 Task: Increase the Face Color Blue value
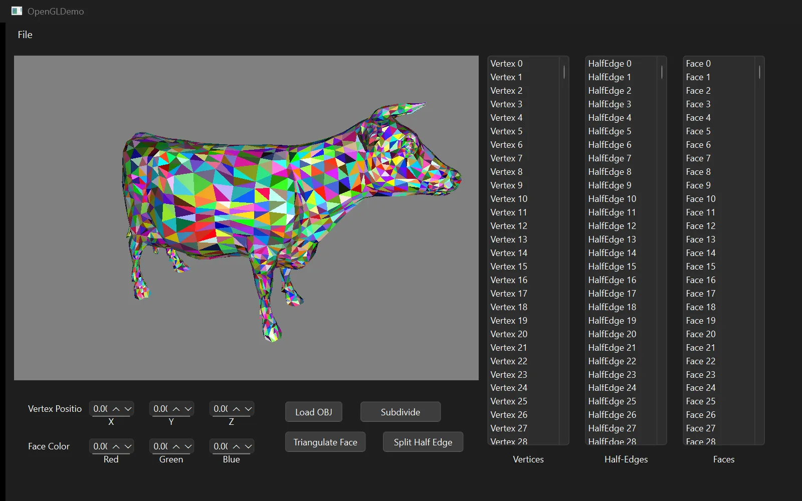coord(237,446)
